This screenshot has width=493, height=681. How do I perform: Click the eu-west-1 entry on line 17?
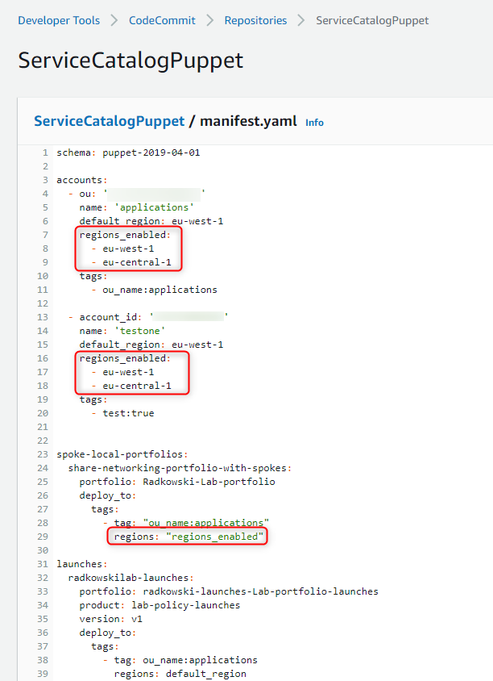click(128, 372)
